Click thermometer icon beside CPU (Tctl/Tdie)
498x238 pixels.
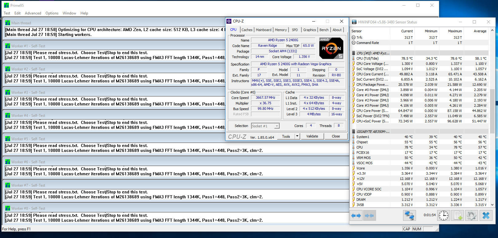(x=354, y=58)
